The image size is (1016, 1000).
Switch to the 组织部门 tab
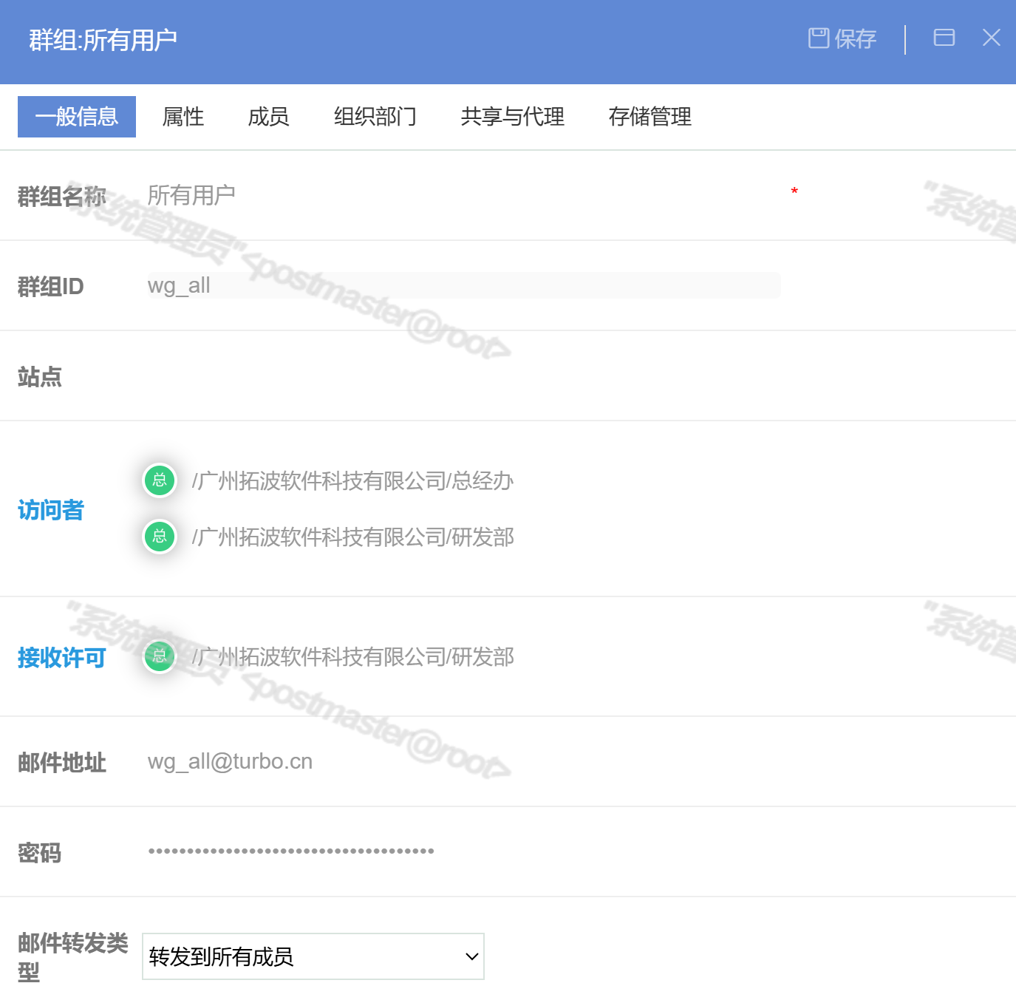pyautogui.click(x=375, y=117)
